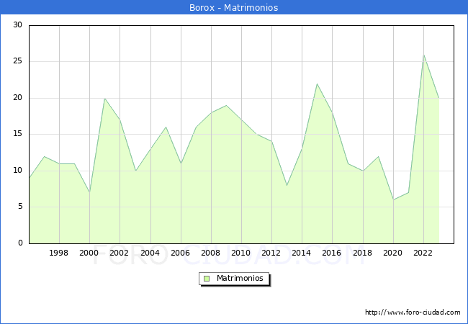Click the y-axis label 20
The image size is (468, 324).
coord(18,97)
